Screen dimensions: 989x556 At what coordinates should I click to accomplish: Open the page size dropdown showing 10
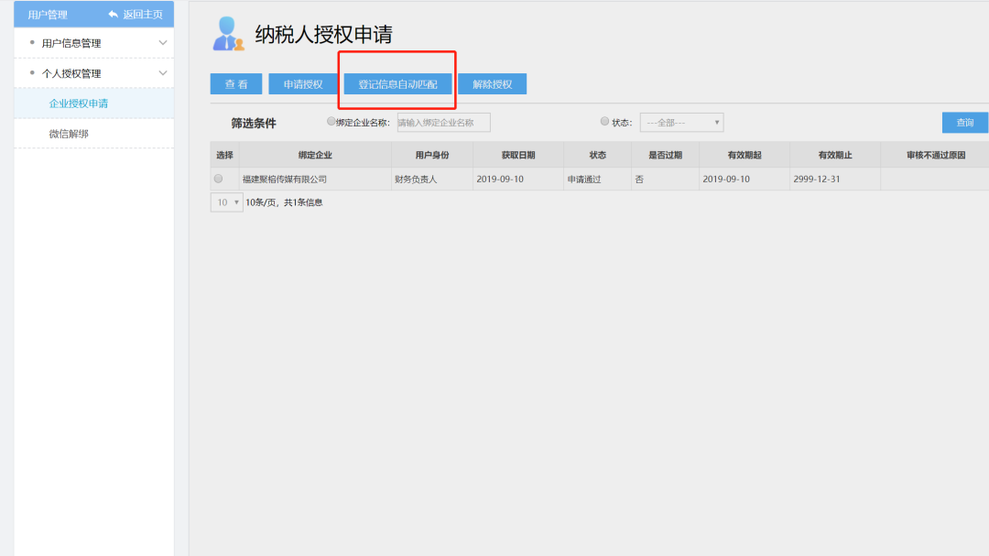tap(226, 202)
